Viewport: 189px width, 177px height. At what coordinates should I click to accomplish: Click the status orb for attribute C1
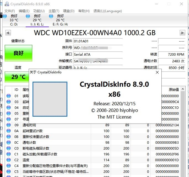(9, 154)
